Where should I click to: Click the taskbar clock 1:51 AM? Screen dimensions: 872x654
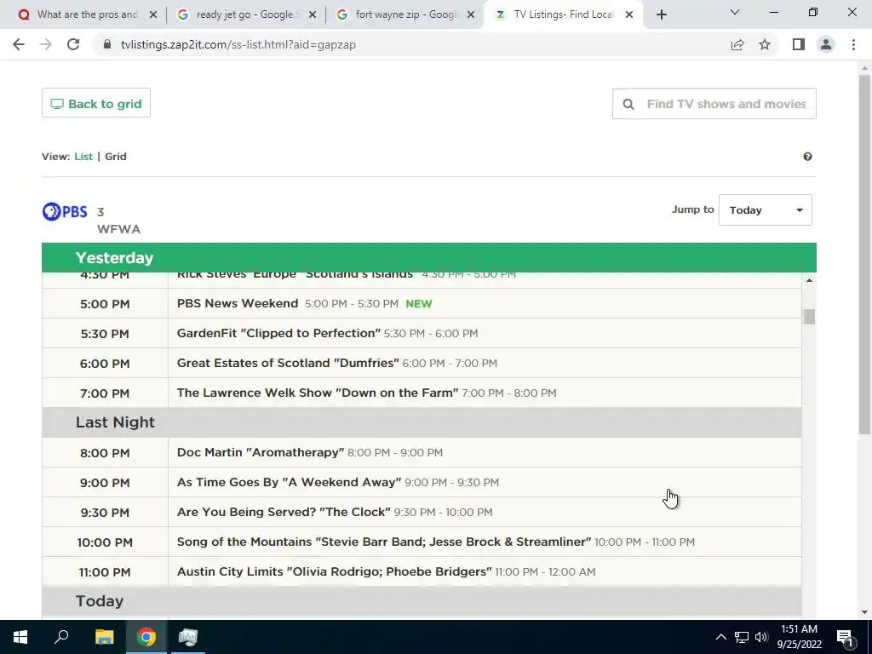[x=799, y=629]
